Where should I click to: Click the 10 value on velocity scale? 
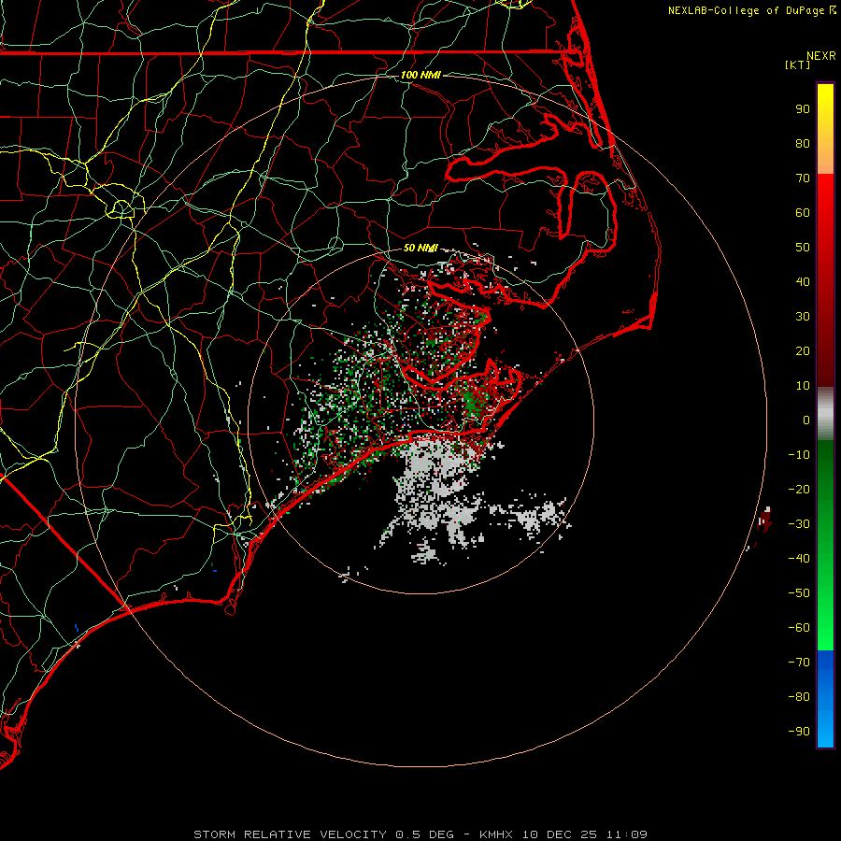(803, 386)
